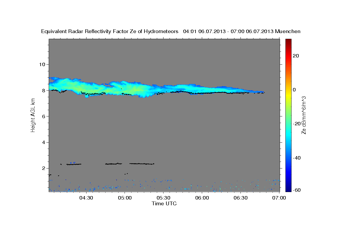346x230 pixels.
Task: Click the '04:30' time tick label
Action: pyautogui.click(x=86, y=198)
